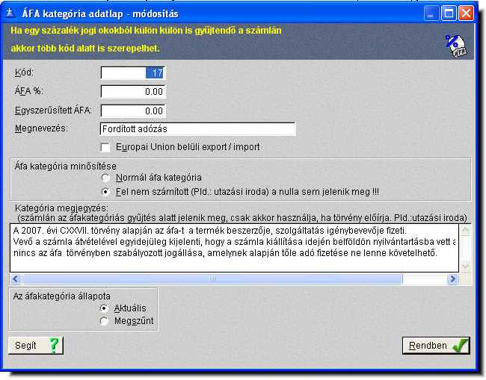Enable Europai Union belüli export / import checkbox
Screen dimensions: 486x380
(x=105, y=147)
